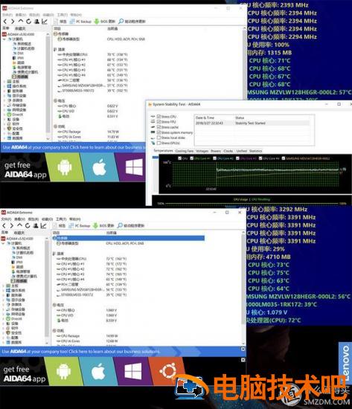Click the Ubuntu icon in lower AIDA64 banner

[x=167, y=371]
